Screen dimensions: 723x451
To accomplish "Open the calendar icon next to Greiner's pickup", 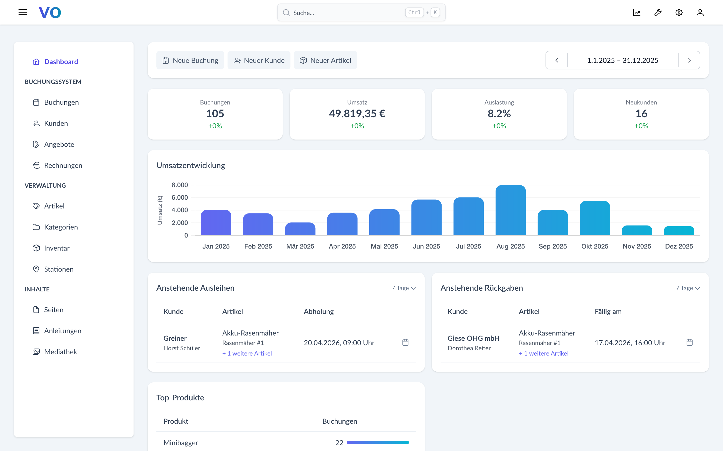I will [405, 343].
